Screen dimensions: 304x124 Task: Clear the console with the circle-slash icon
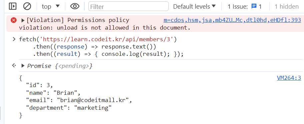[x=27, y=6]
